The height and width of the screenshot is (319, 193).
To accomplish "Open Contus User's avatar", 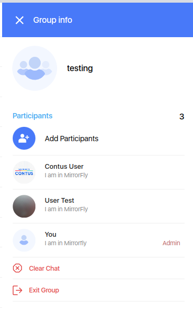I will point(24,173).
